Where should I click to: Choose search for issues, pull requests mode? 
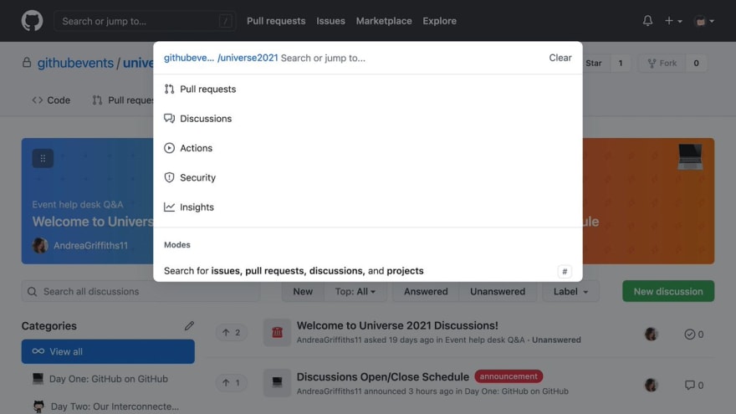[367, 271]
